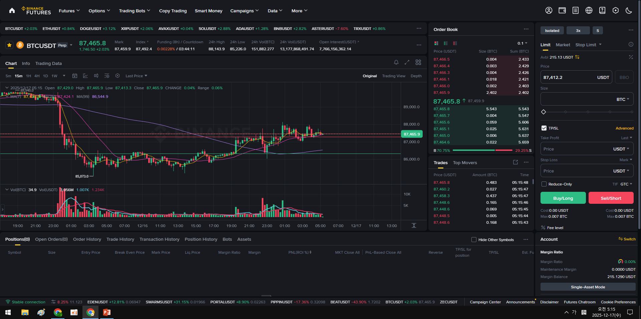Check Hide Other Symbols
The width and height of the screenshot is (641, 319).
coord(474,240)
